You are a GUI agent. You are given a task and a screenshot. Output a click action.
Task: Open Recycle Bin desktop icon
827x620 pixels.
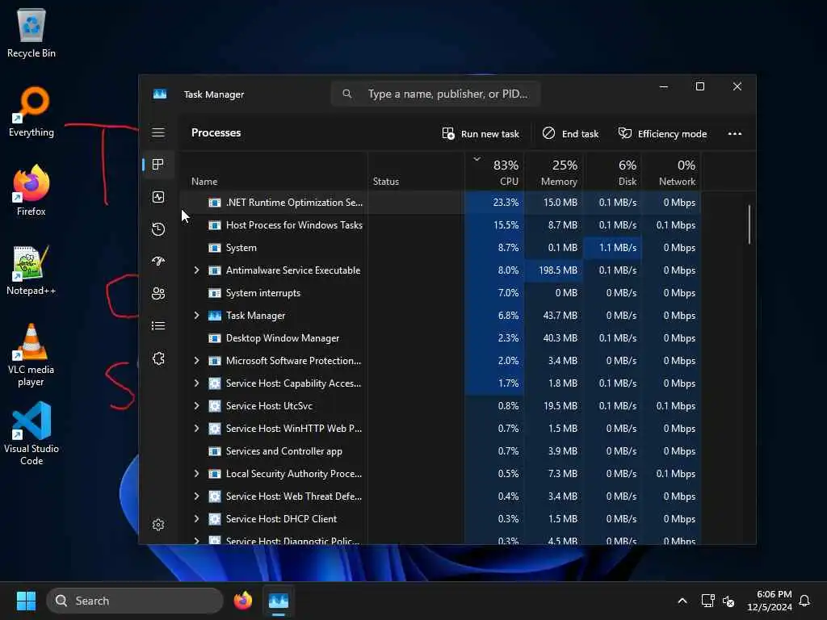(31, 33)
